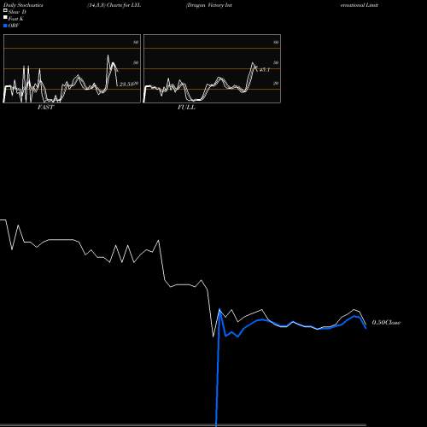This screenshot has height=427, width=427.
Task: Click the 80 axis label in FULL chart
Action: pyautogui.click(x=276, y=42)
